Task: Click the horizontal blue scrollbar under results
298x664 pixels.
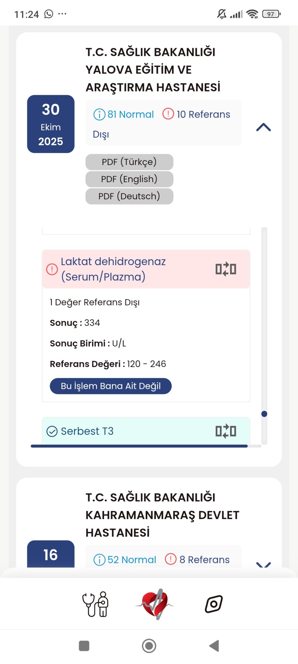Action: (139, 446)
